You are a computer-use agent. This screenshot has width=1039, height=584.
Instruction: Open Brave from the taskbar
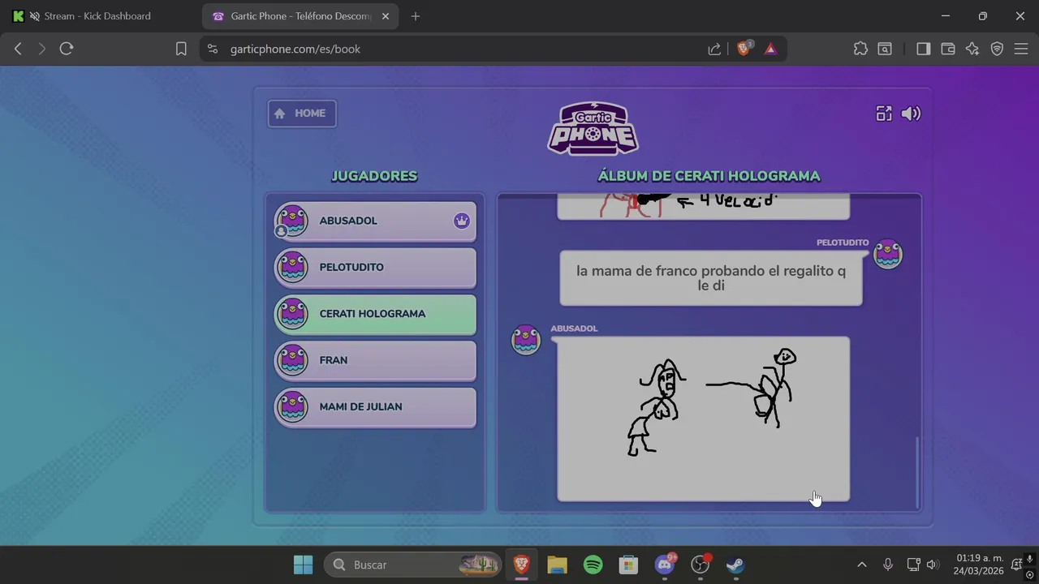coord(521,565)
